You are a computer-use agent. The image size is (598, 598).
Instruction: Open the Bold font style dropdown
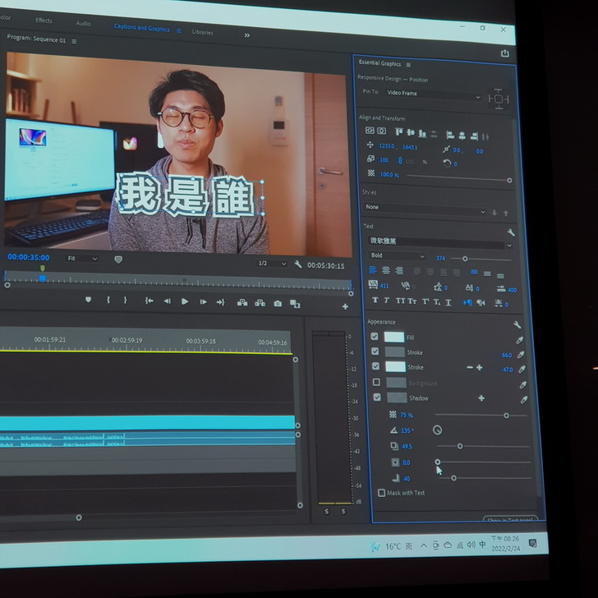(x=397, y=256)
